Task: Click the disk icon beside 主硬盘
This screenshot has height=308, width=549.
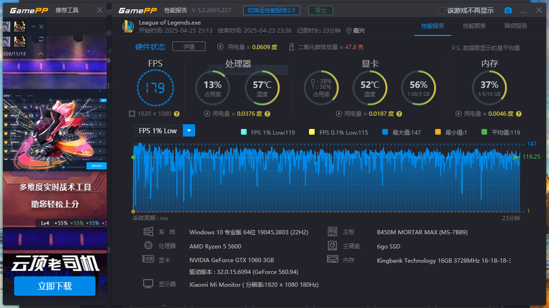Action: [332, 246]
